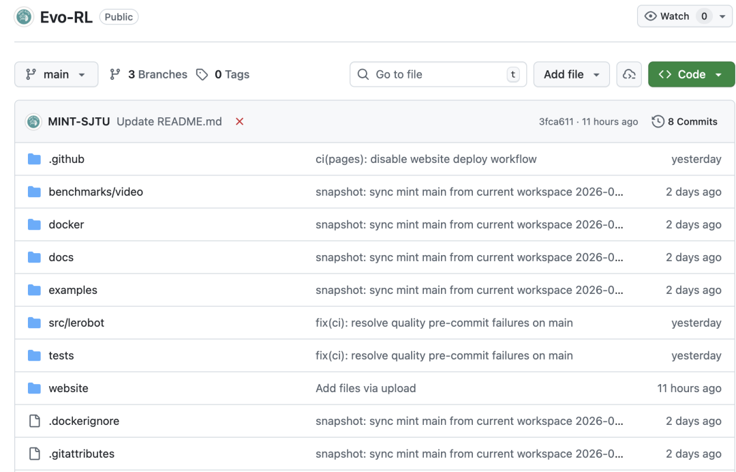Click the .dockerignore file icon
The image size is (736, 472).
[x=34, y=421]
